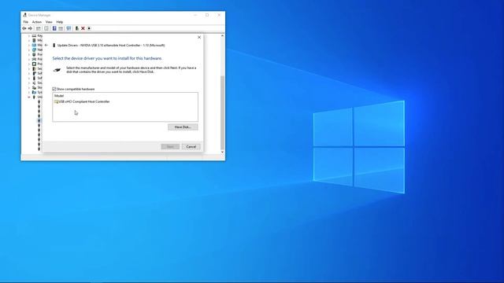Expand the Security devices tree category

(x=29, y=68)
